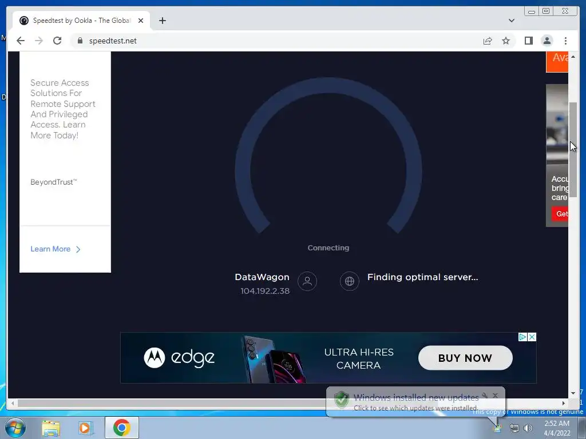Click ULTRA HI-RES CAMERA ad text
The width and height of the screenshot is (586, 439).
(x=359, y=358)
